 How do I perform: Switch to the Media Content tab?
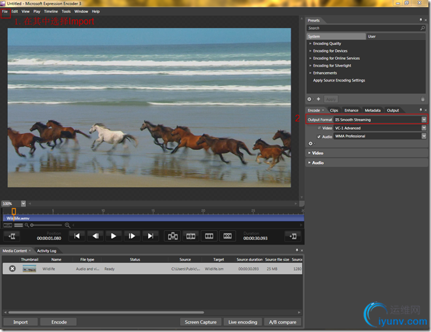click(x=15, y=250)
